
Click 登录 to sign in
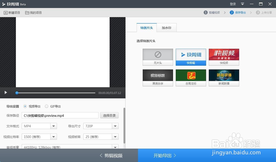[x=233, y=4]
